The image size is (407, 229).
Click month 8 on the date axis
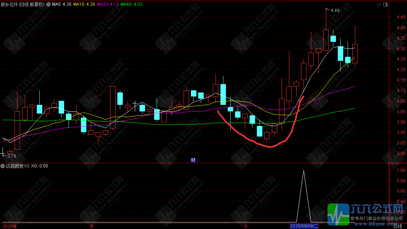point(92,226)
